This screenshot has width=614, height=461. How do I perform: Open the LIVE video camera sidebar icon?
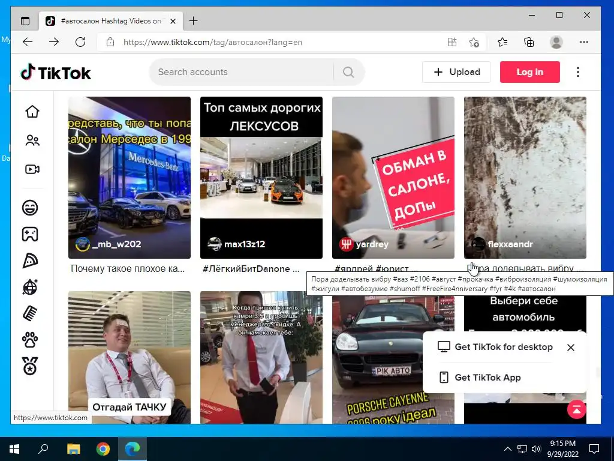pyautogui.click(x=32, y=169)
